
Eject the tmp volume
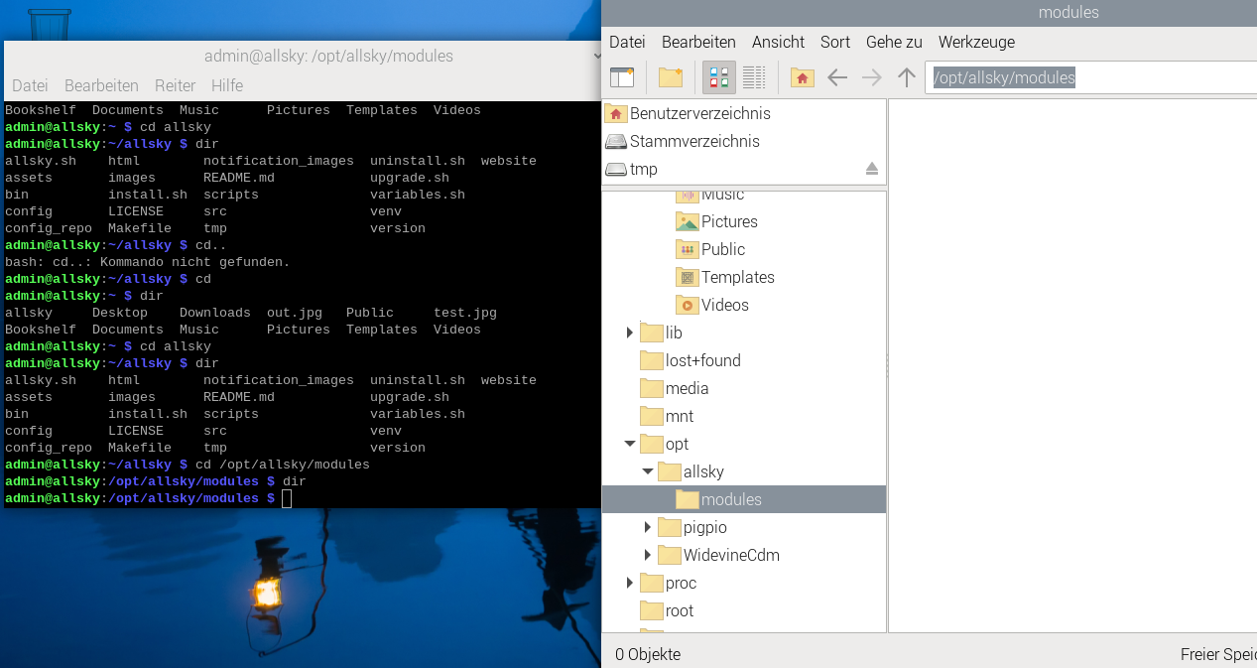pyautogui.click(x=872, y=169)
